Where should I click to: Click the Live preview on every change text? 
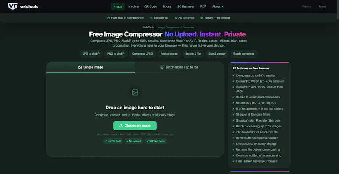(256, 144)
